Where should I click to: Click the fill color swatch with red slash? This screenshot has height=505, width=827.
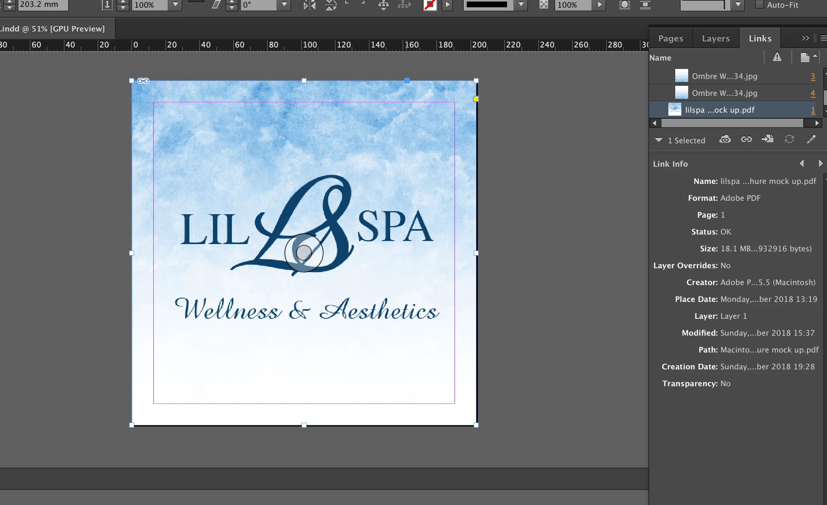pos(430,5)
